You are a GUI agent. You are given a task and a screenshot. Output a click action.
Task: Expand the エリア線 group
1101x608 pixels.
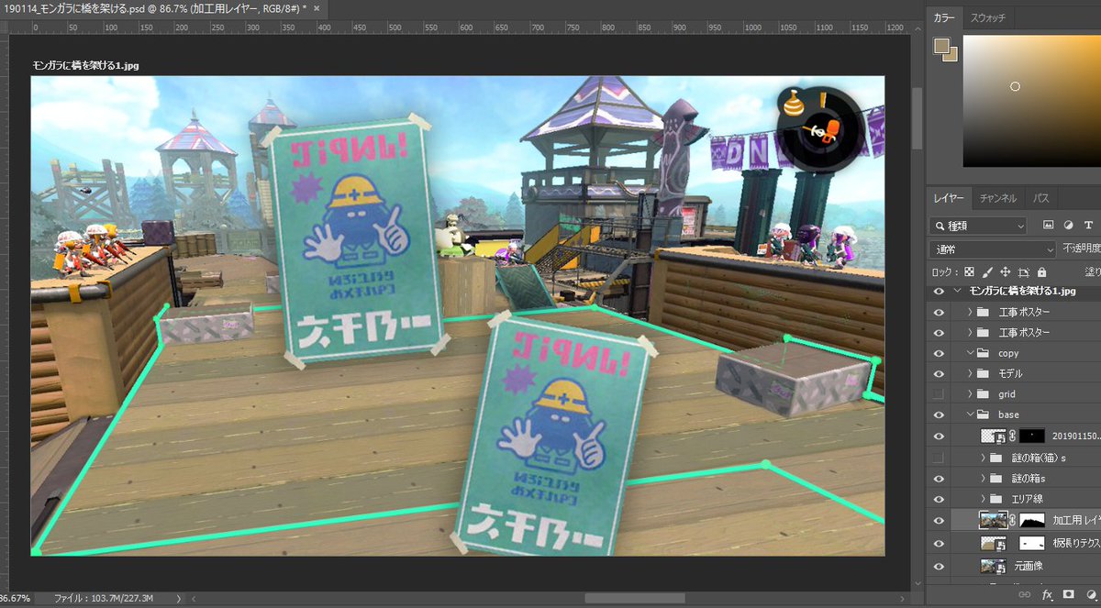pyautogui.click(x=983, y=499)
